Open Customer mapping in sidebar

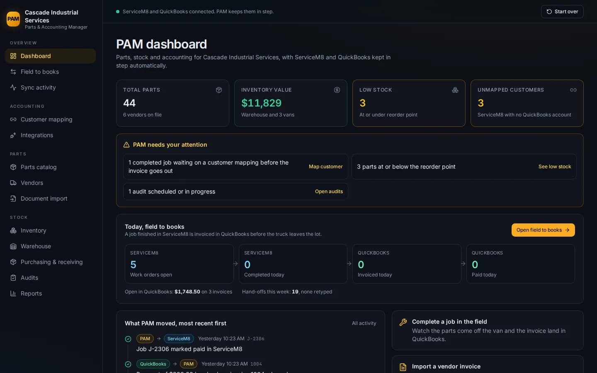[50, 119]
